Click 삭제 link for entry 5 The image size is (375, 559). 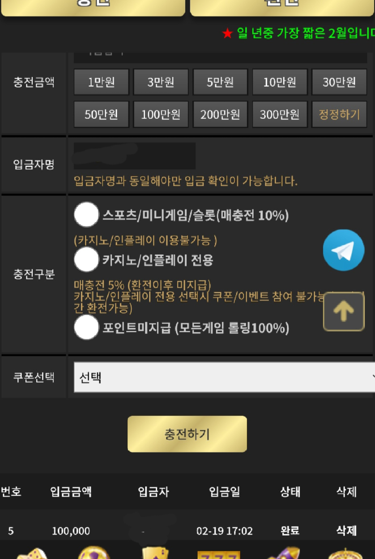coord(346,530)
